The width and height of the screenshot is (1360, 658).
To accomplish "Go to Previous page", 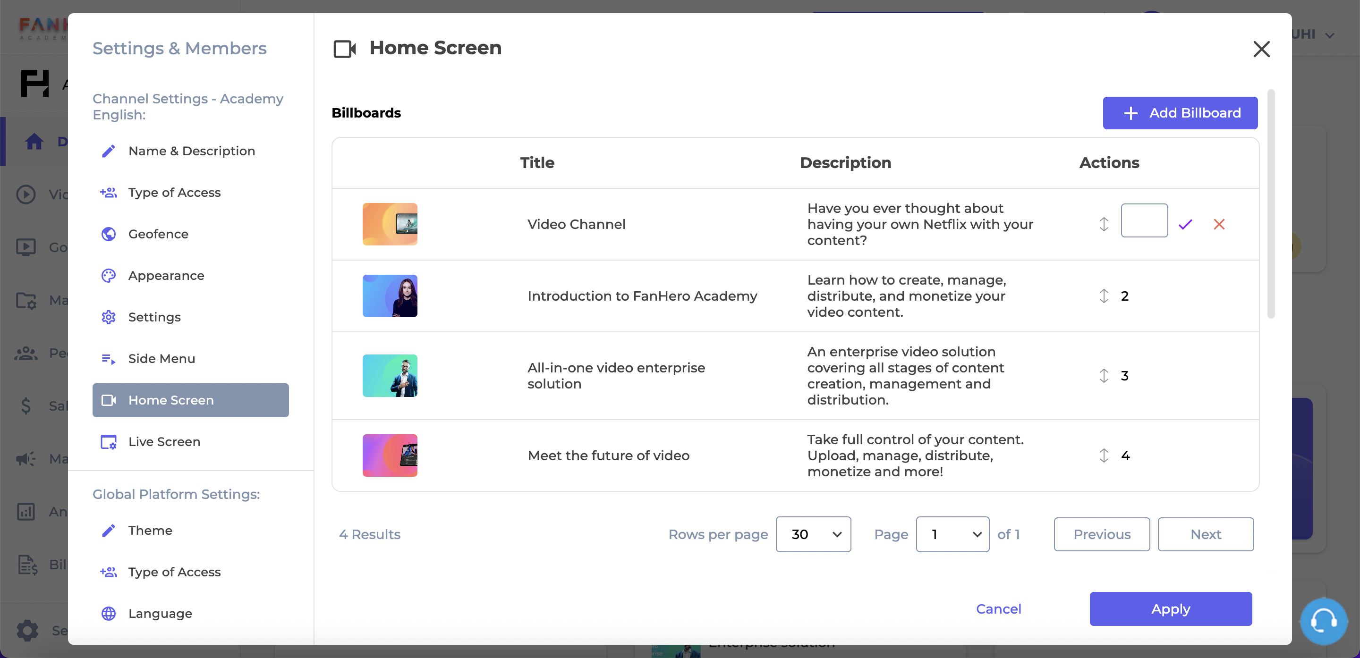I will click(x=1102, y=534).
